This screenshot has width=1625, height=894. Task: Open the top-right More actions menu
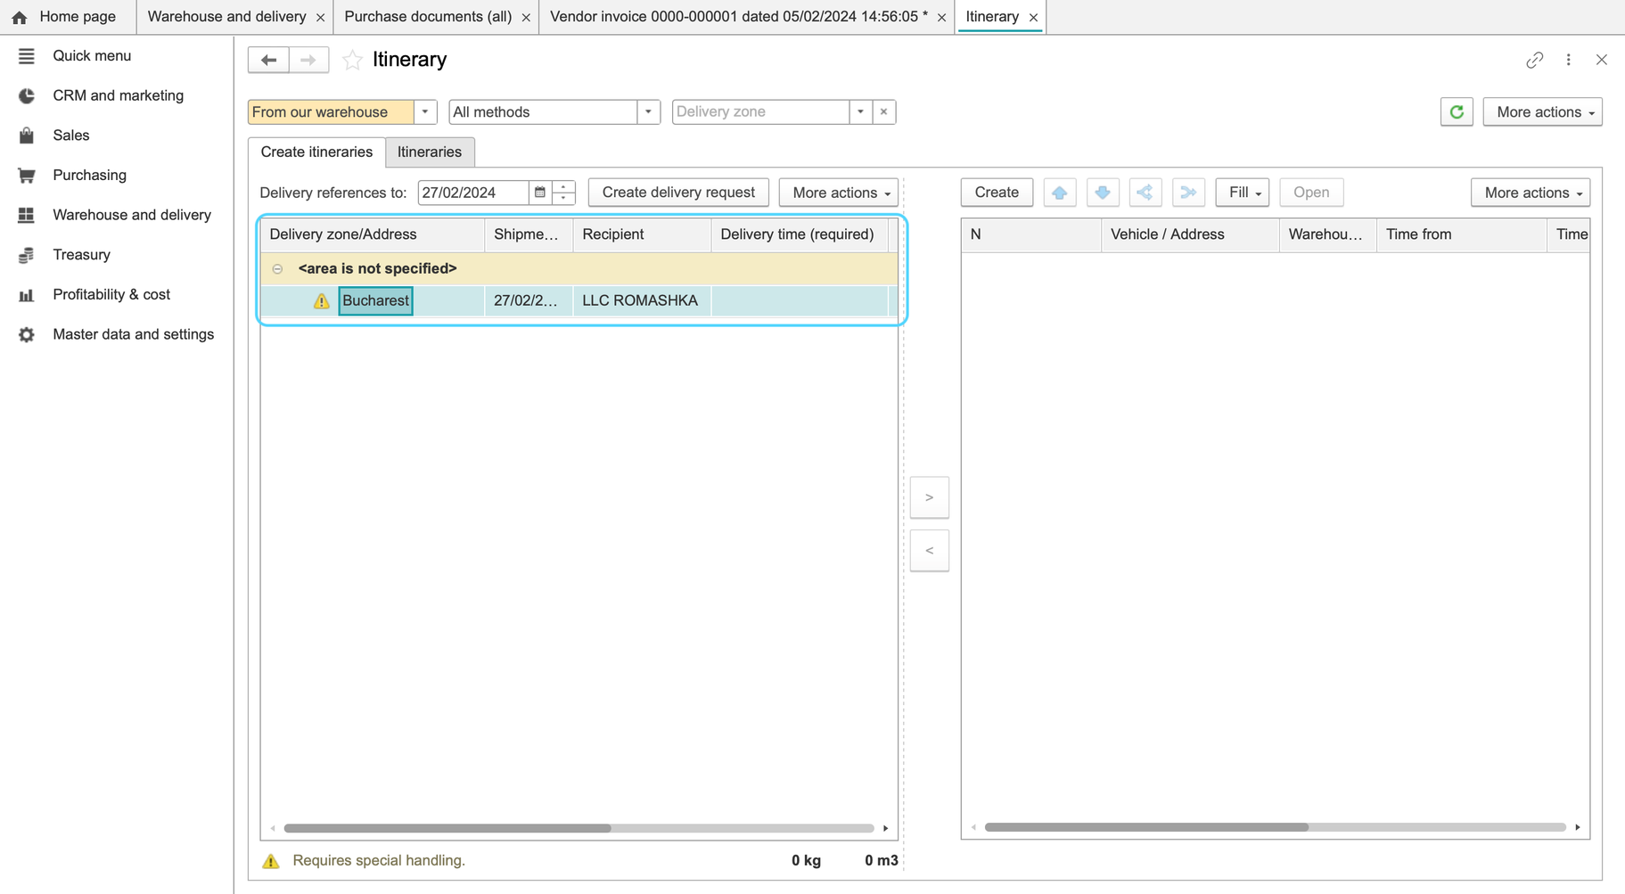pos(1543,112)
